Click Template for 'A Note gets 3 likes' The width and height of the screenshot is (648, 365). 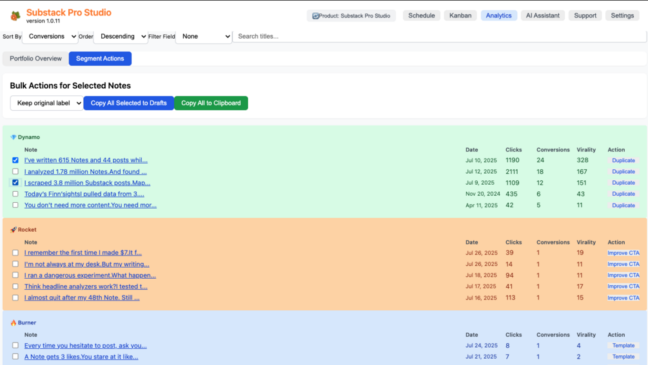pyautogui.click(x=623, y=357)
